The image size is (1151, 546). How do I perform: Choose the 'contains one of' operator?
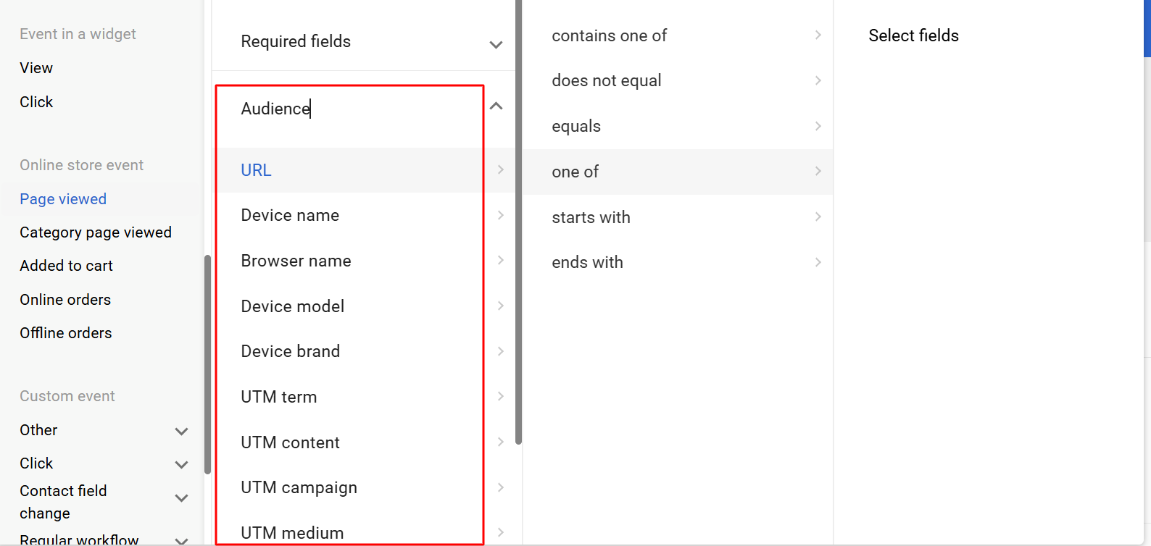(678, 35)
